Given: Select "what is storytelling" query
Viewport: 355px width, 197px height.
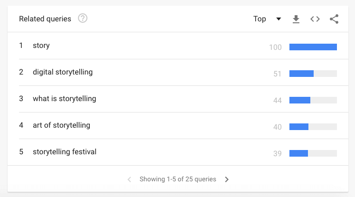Looking at the screenshot, I should pyautogui.click(x=64, y=99).
